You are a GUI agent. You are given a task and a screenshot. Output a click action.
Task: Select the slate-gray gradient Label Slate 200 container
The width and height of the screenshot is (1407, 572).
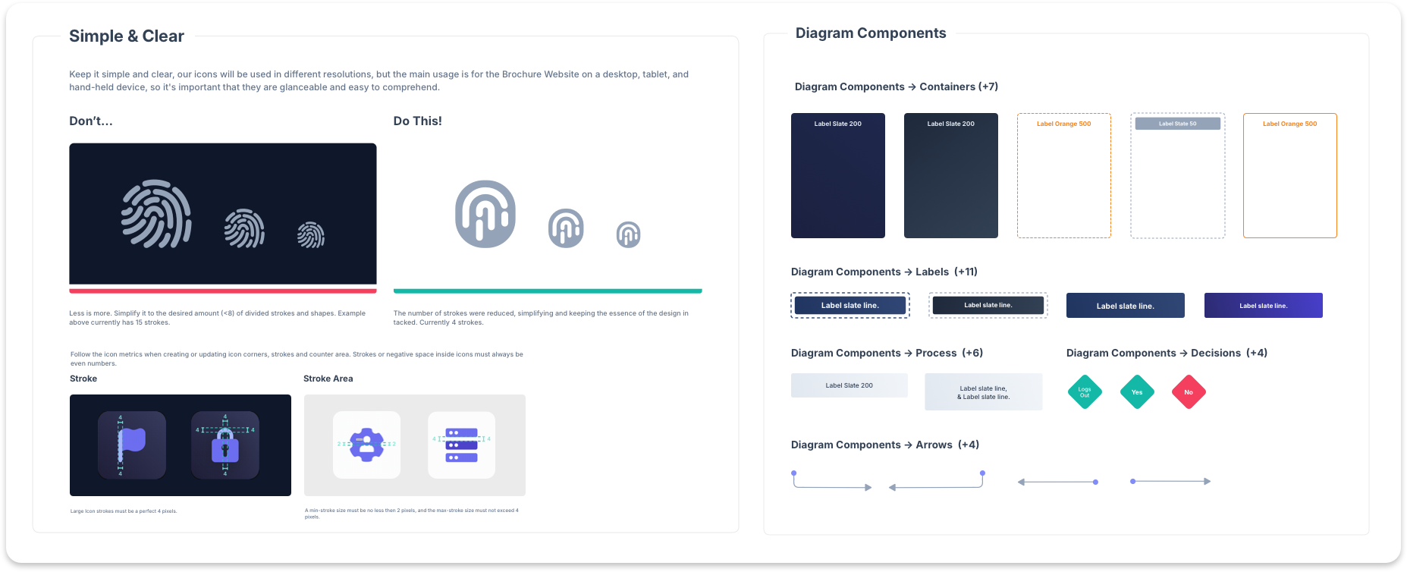(x=951, y=175)
